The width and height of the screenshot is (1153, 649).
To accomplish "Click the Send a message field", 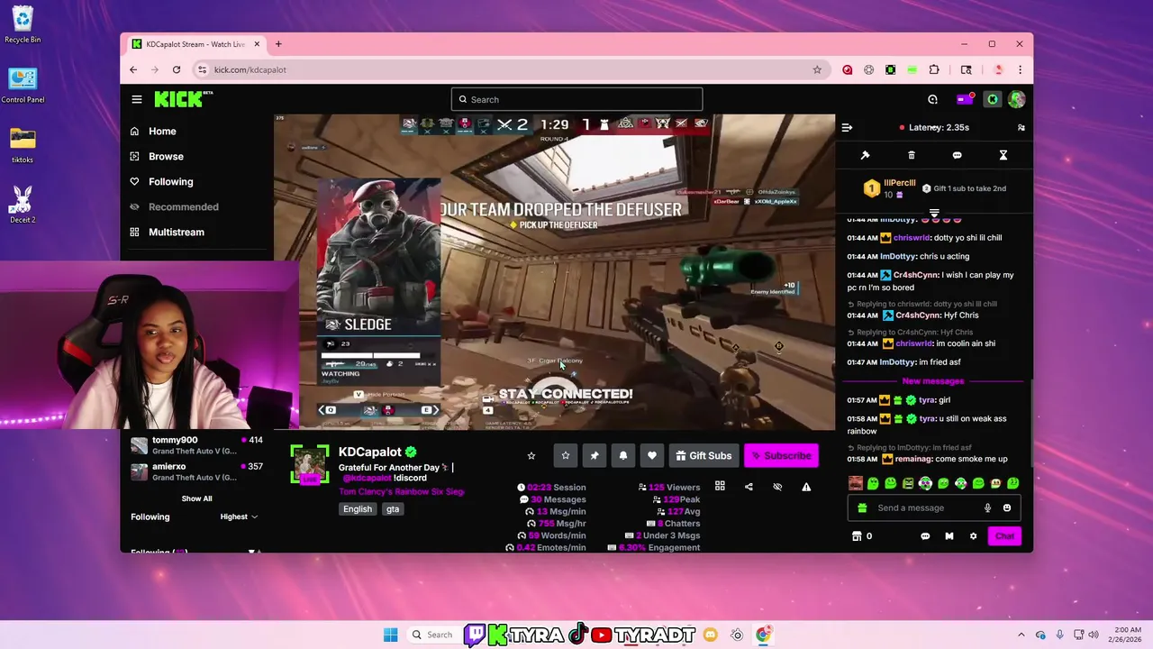I will (x=928, y=507).
